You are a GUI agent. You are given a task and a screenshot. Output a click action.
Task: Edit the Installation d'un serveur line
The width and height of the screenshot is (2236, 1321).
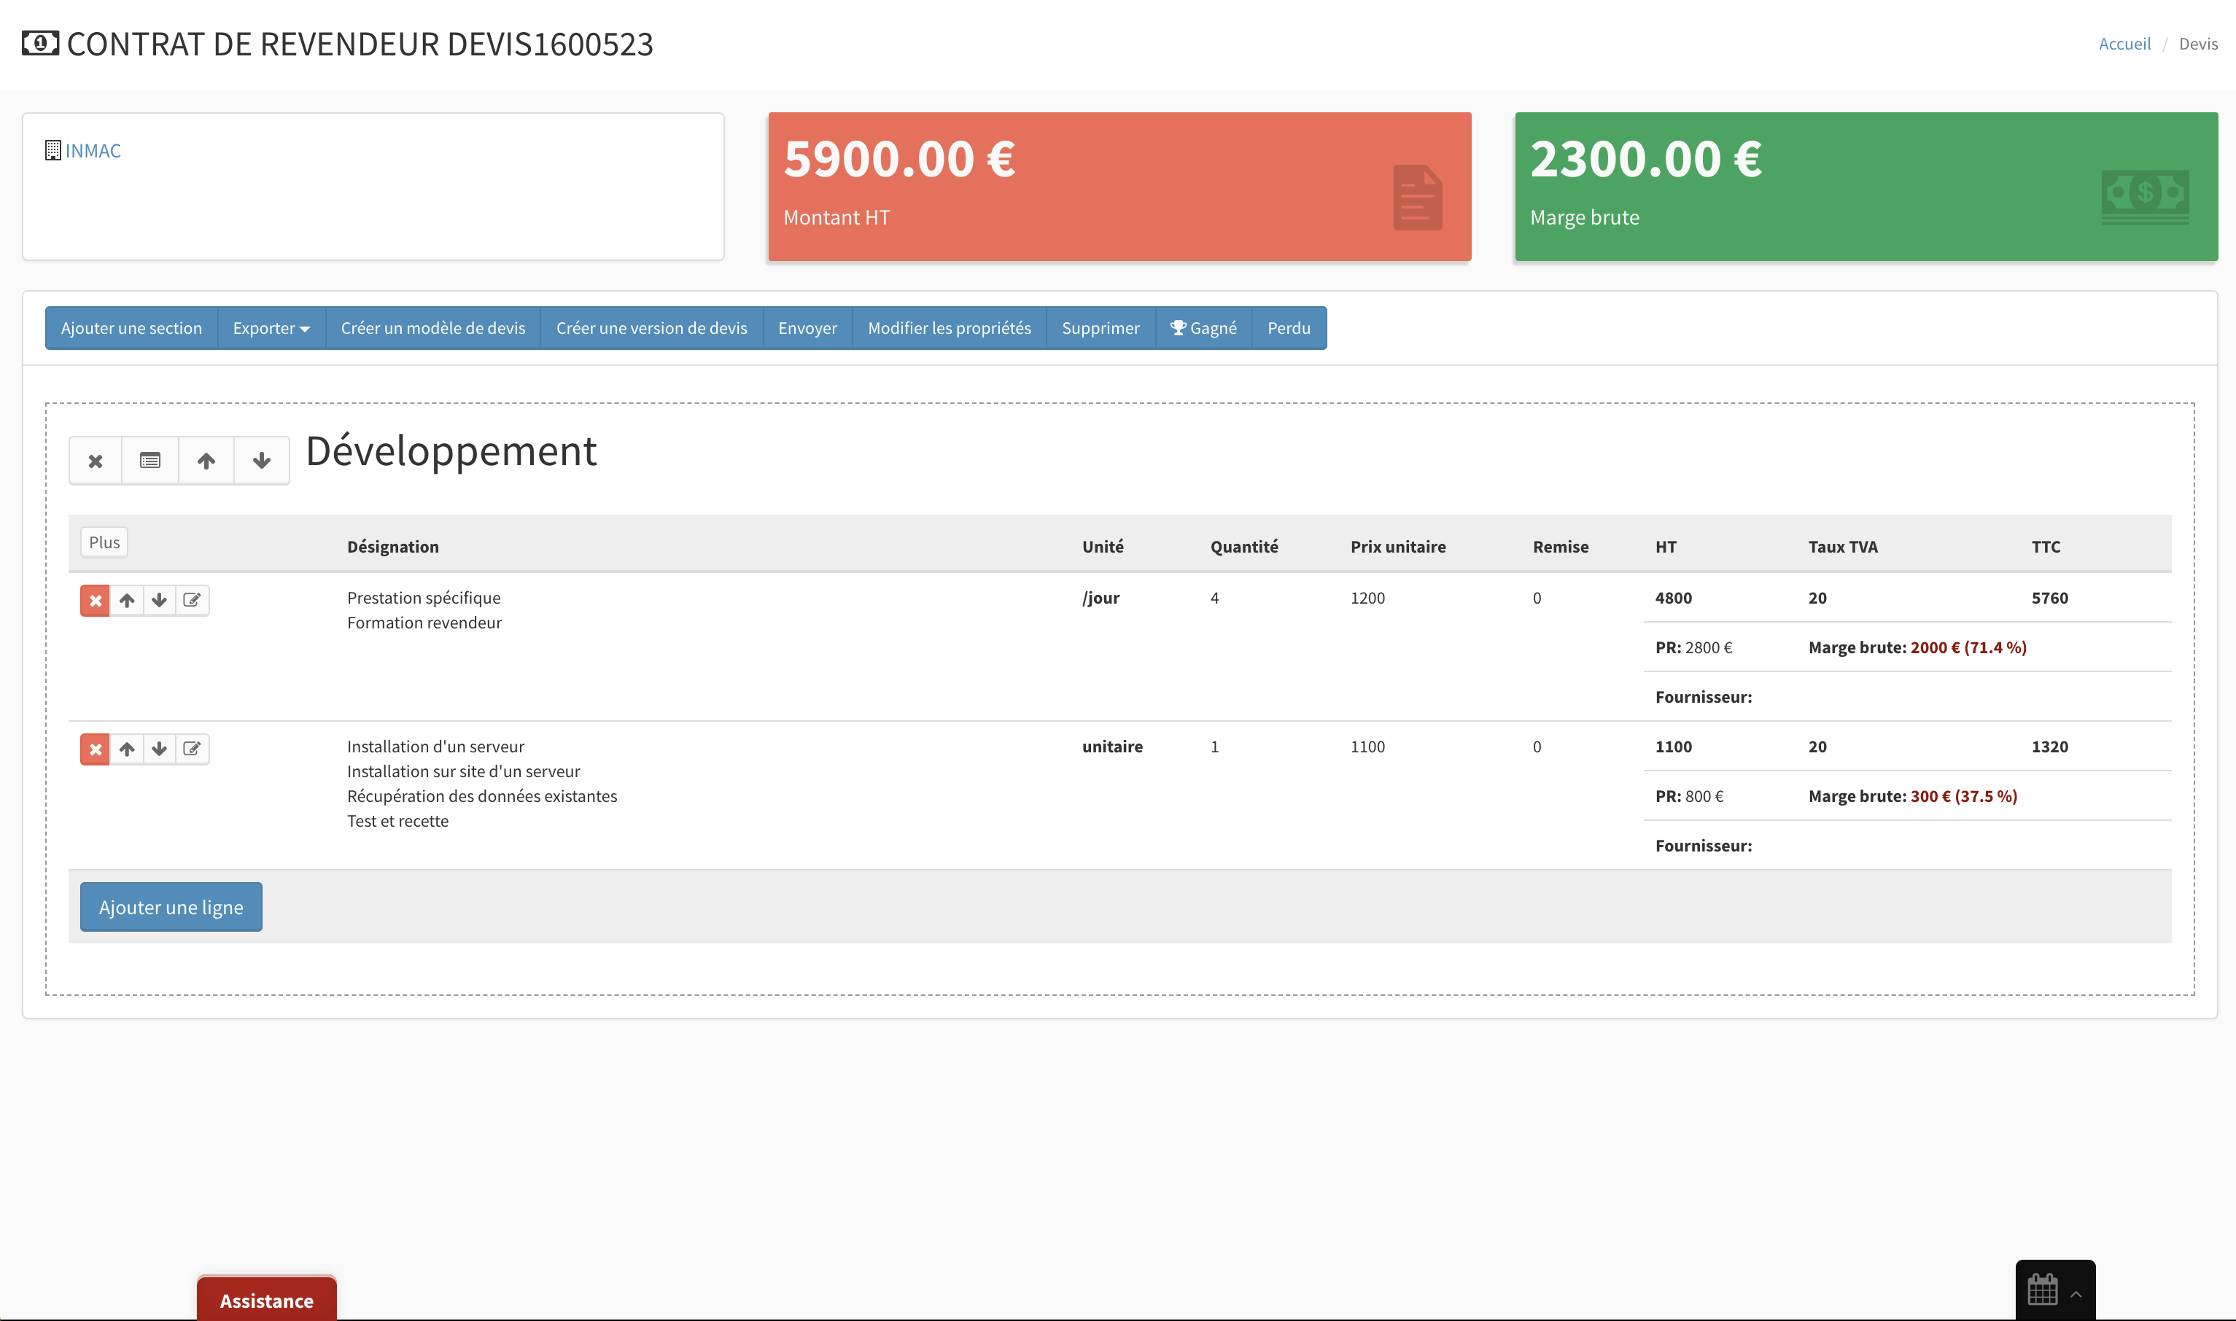pyautogui.click(x=192, y=749)
